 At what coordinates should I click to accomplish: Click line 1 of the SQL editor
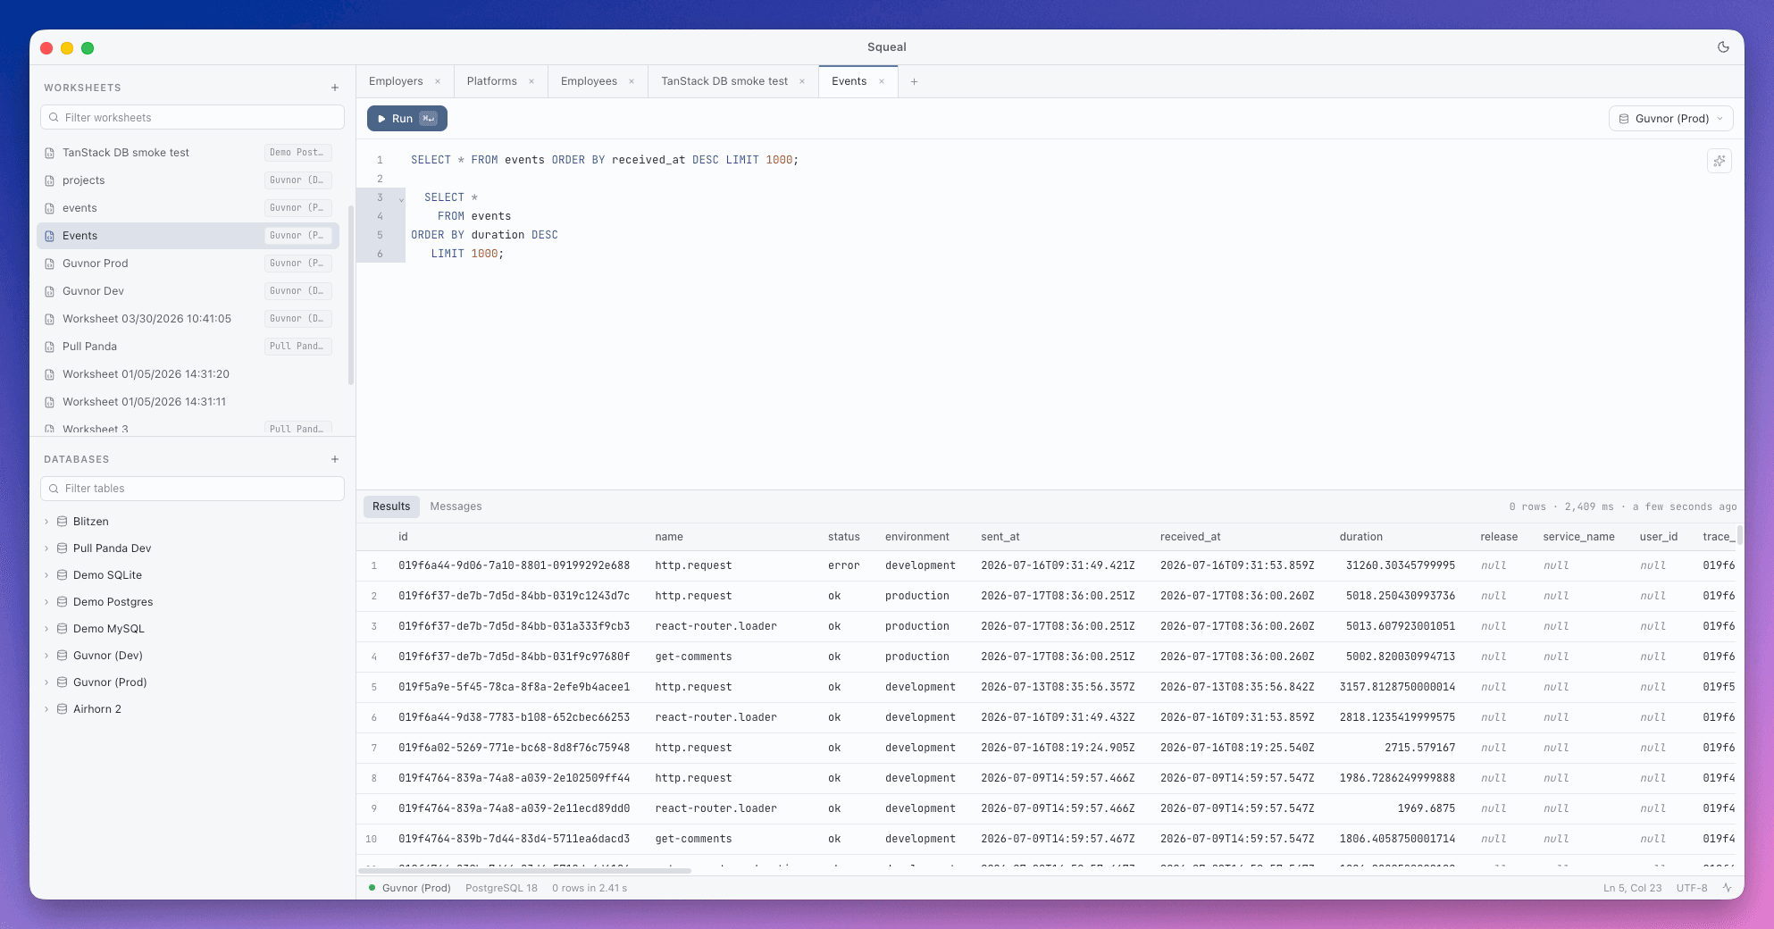(604, 160)
